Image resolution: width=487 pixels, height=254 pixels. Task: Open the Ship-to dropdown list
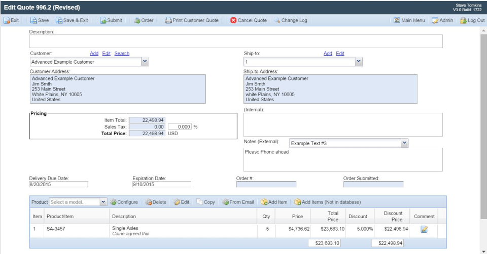[359, 62]
